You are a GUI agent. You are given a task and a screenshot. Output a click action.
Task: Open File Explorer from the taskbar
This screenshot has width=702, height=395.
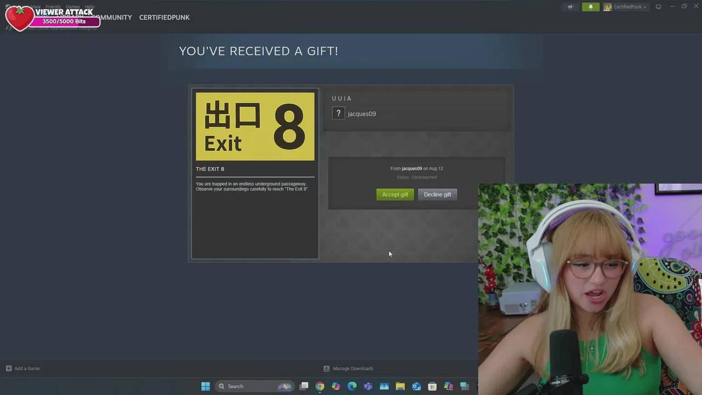pos(400,386)
